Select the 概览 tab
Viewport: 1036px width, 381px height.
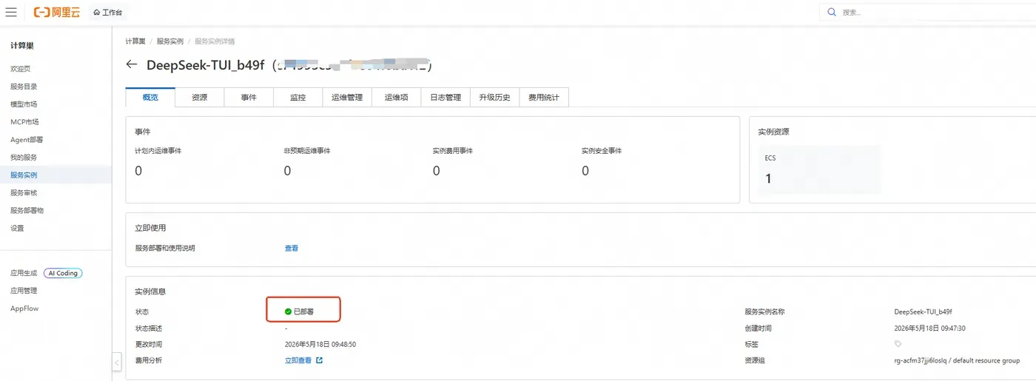[x=150, y=97]
